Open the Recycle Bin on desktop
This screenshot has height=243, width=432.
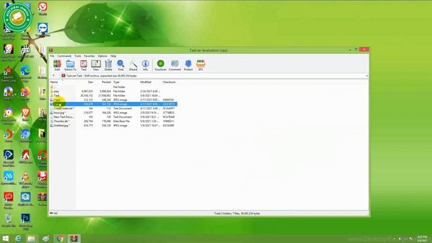(8, 221)
